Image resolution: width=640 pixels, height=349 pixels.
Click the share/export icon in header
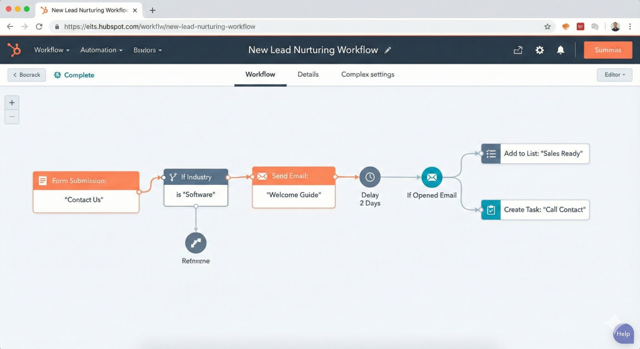[x=517, y=50]
